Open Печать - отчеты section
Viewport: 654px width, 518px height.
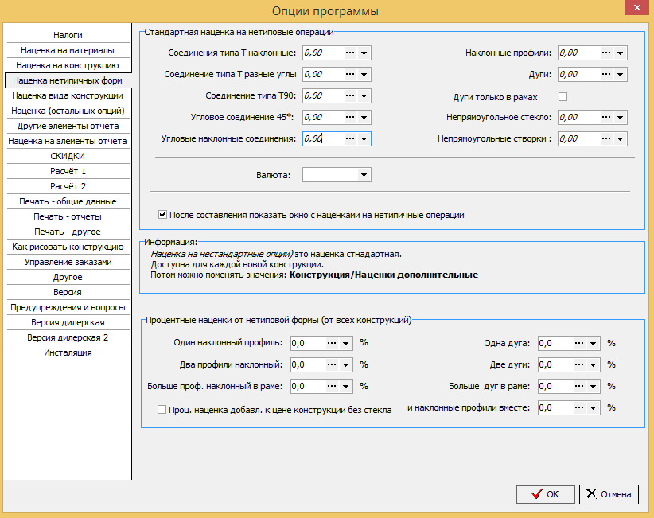[68, 217]
